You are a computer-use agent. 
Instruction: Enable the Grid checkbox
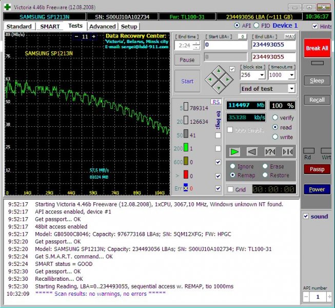(230, 189)
